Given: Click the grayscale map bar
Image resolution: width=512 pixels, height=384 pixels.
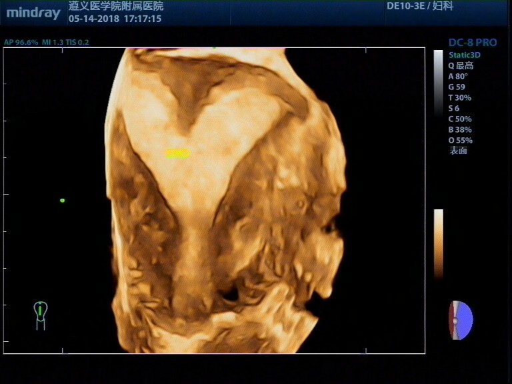Looking at the screenshot, I should coord(438,73).
